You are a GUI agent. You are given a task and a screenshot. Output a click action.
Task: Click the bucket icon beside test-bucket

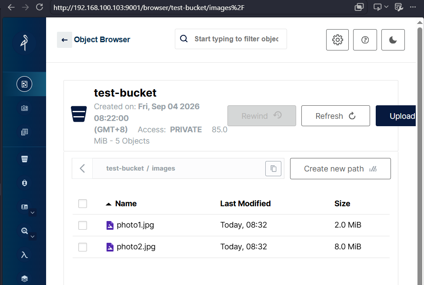[x=79, y=114]
